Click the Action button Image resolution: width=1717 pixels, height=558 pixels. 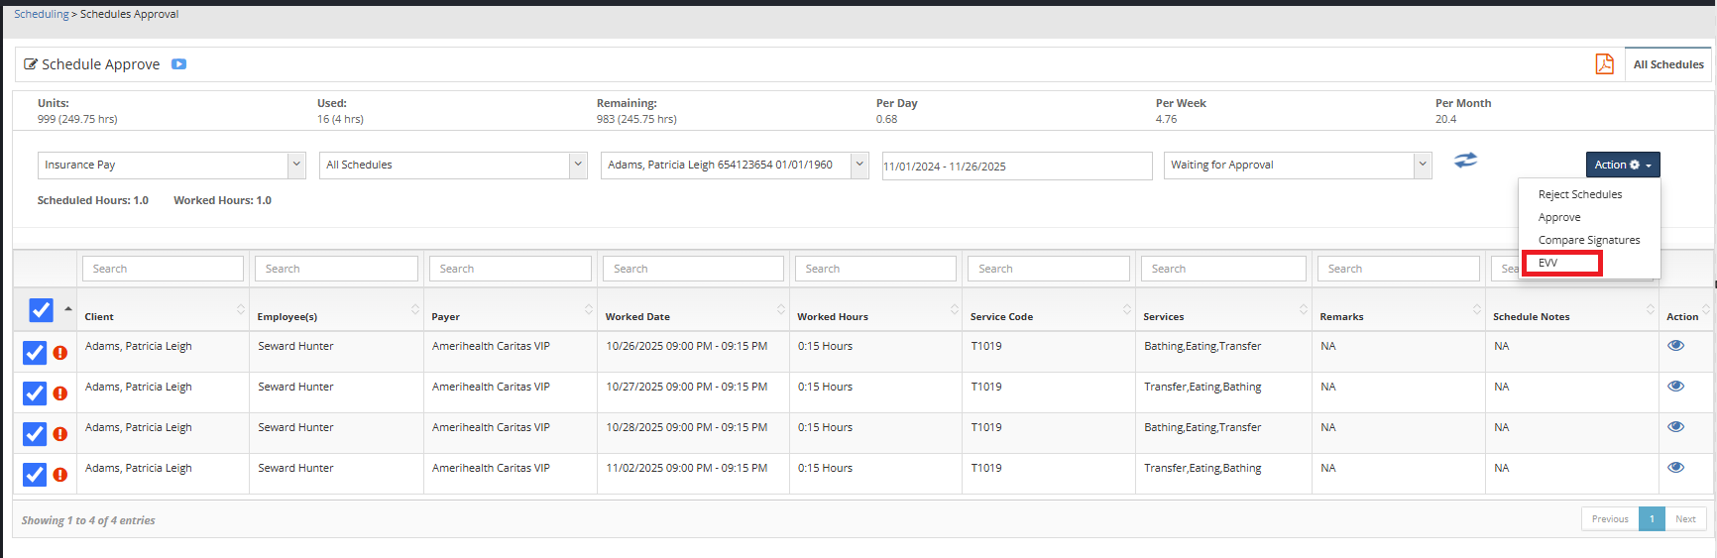1622,165
